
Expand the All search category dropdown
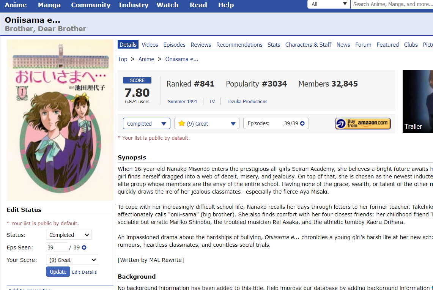click(329, 4)
